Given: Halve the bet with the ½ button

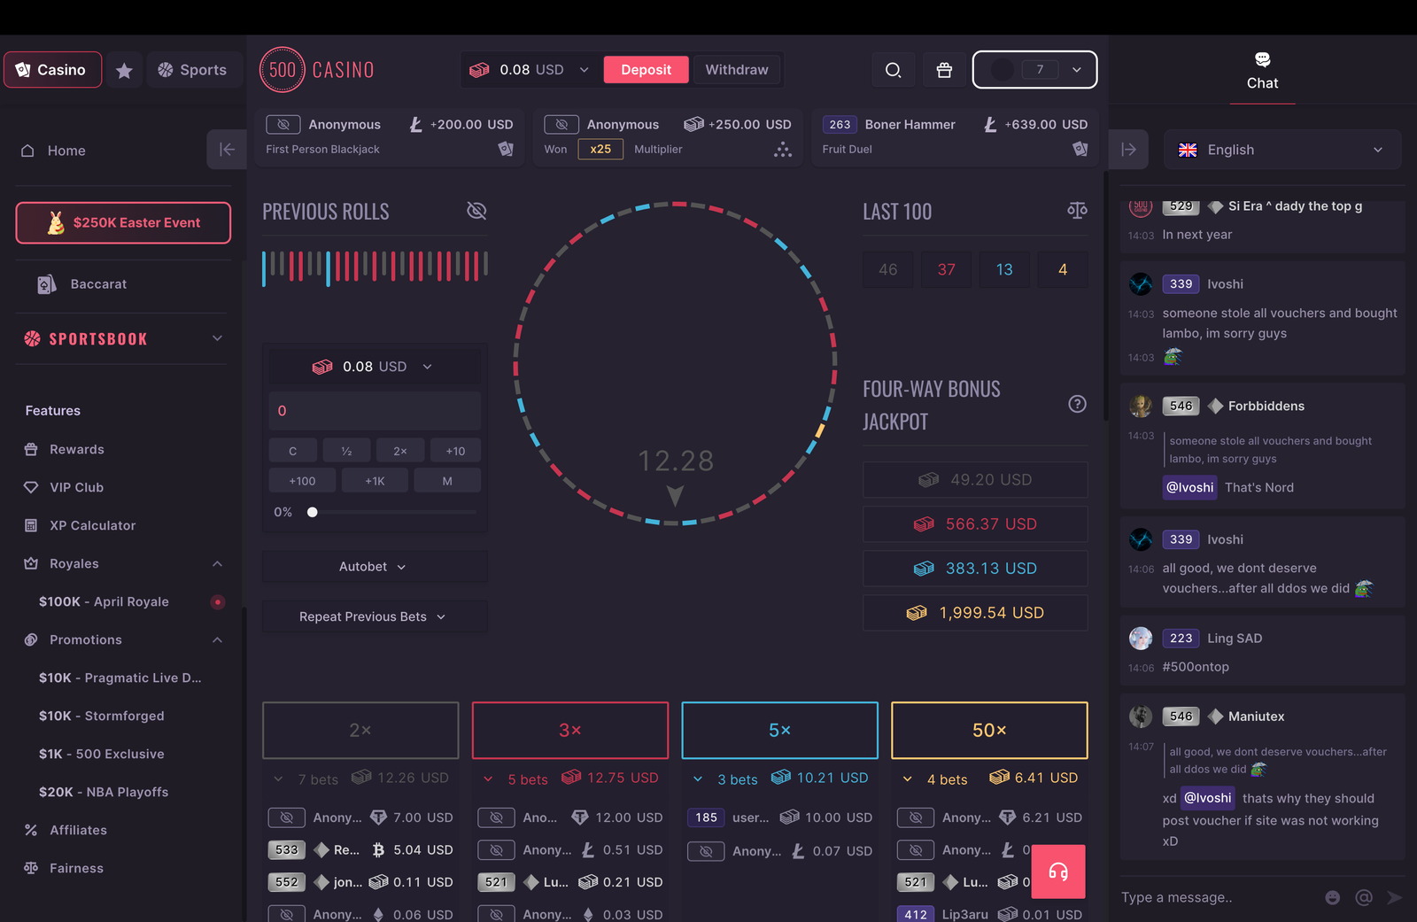Looking at the screenshot, I should point(346,451).
